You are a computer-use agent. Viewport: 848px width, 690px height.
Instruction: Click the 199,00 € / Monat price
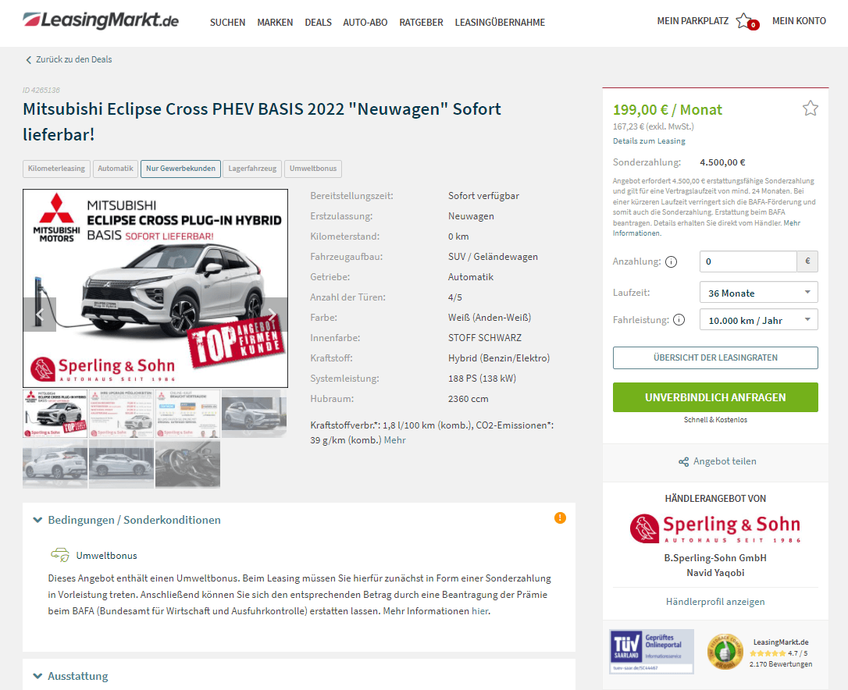point(668,110)
